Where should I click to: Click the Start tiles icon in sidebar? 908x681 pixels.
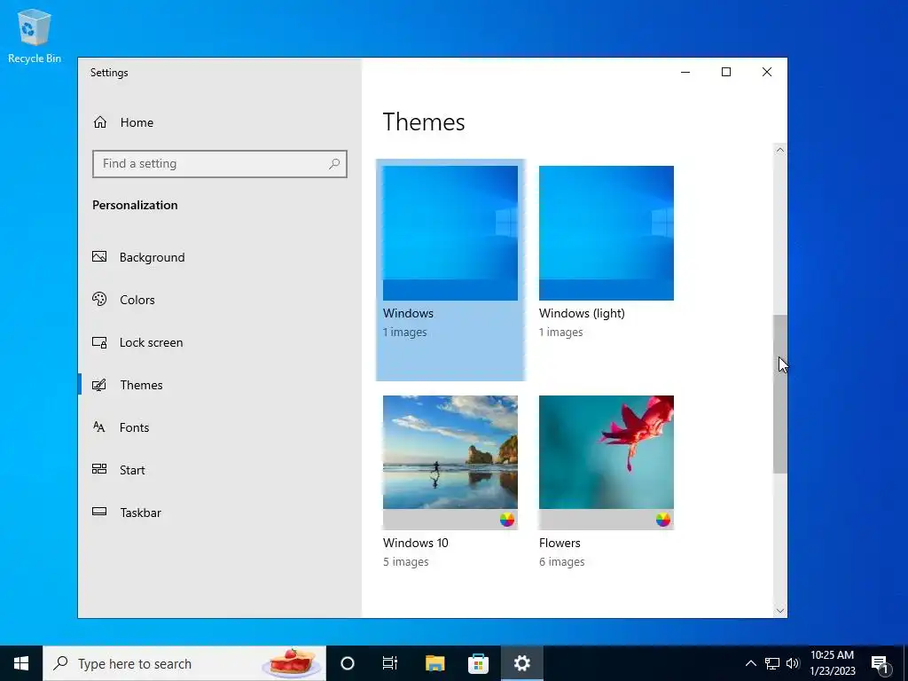(99, 469)
